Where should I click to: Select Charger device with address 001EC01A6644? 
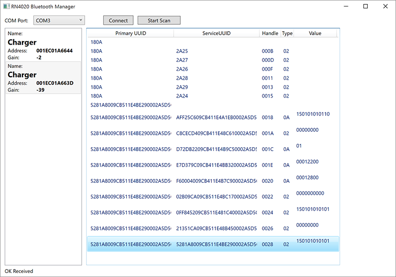[44, 45]
